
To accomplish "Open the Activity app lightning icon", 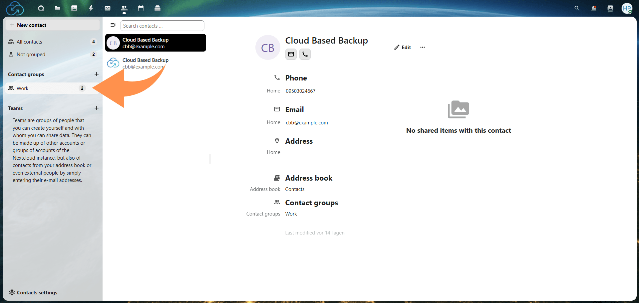I will pyautogui.click(x=91, y=8).
